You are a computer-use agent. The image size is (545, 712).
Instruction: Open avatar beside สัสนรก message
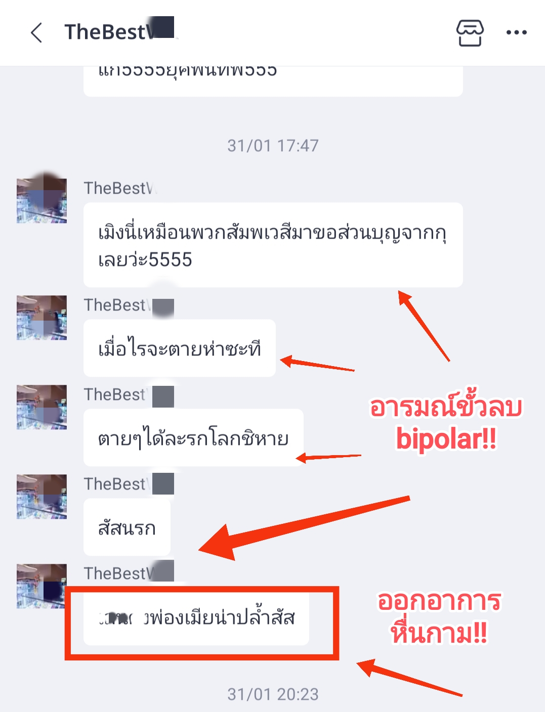tap(41, 497)
